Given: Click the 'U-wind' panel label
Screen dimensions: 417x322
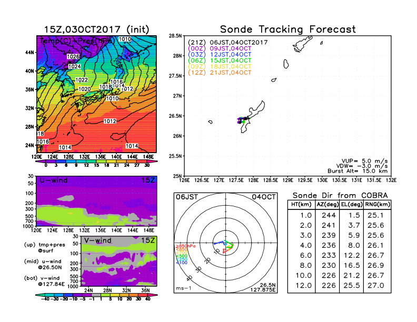Looking at the screenshot, I should pos(54,180).
